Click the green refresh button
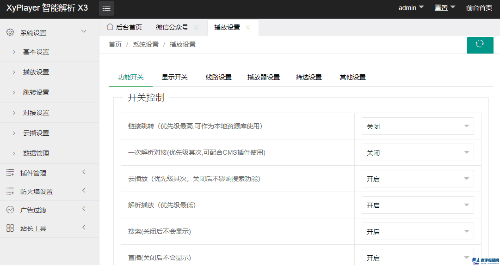Screen dimensions: 500x265 click(480, 44)
